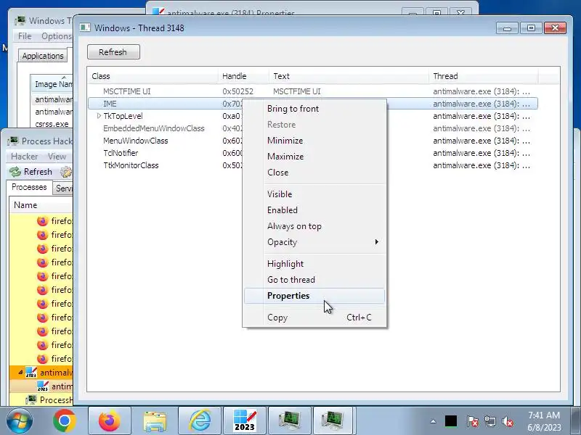Switch to antimalware 2023 taskbar app
581x435 pixels.
point(245,420)
